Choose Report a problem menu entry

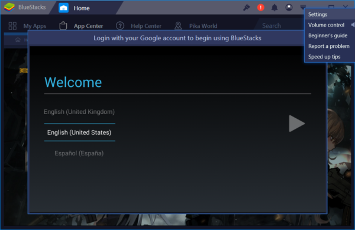coord(329,46)
